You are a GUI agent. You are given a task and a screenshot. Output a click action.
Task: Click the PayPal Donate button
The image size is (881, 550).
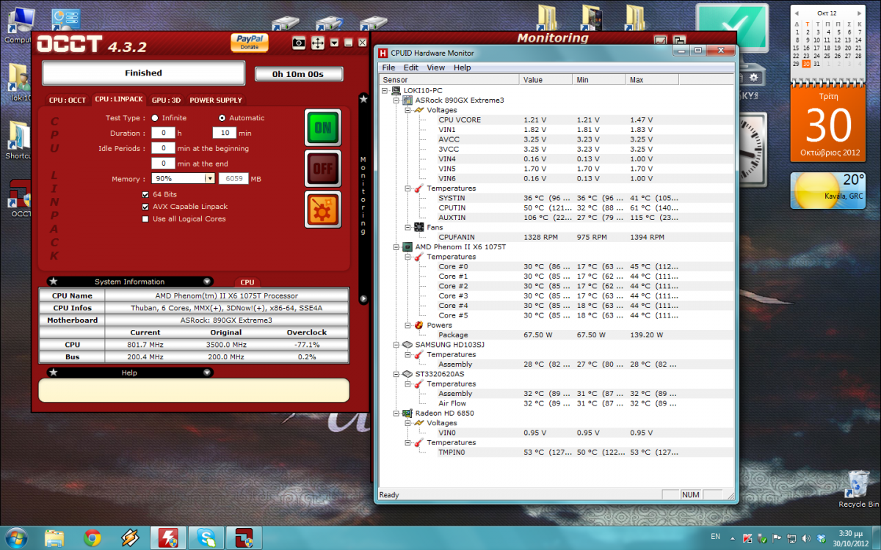click(x=250, y=43)
